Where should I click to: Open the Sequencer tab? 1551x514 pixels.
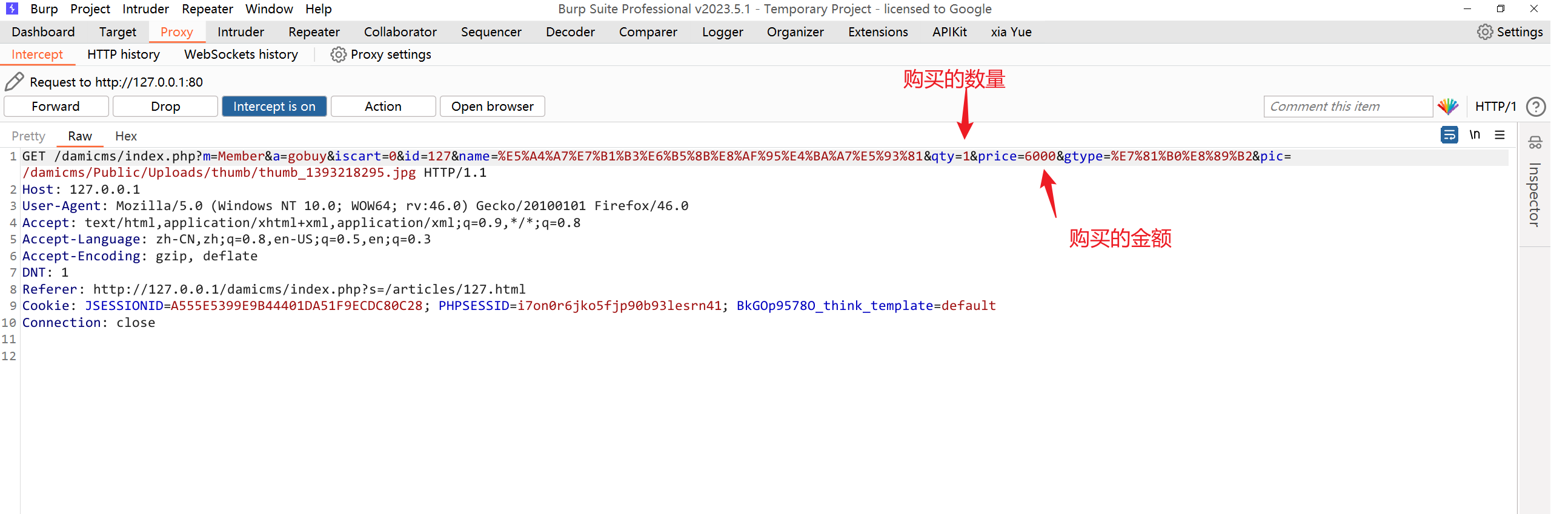click(x=491, y=31)
